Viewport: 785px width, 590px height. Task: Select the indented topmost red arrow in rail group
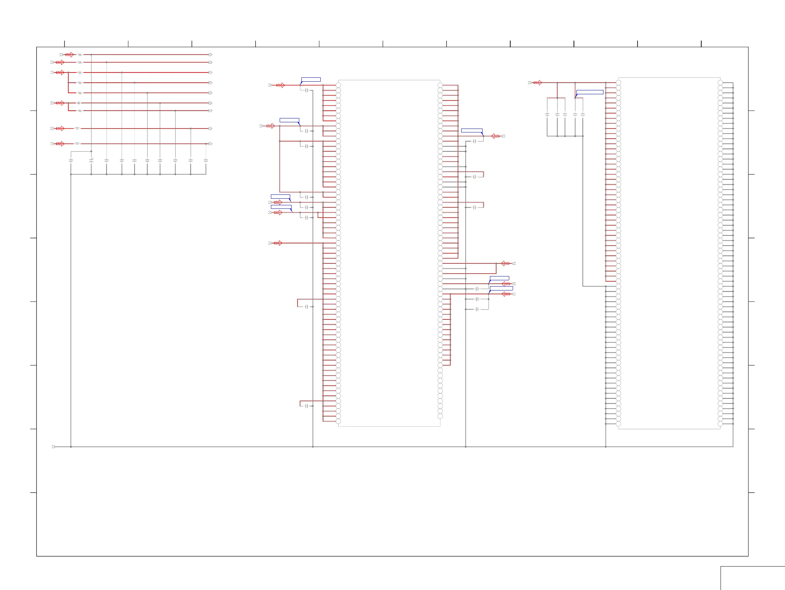click(x=70, y=55)
